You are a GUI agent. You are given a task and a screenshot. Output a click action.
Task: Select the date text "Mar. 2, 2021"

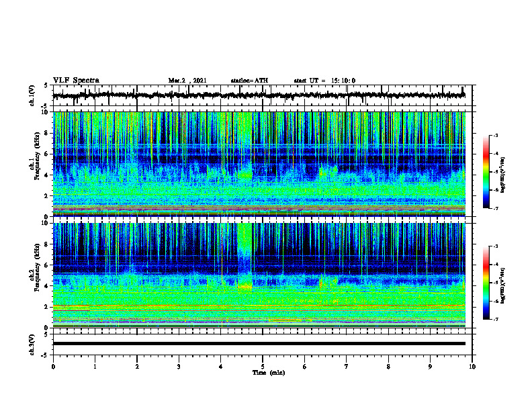coord(187,81)
